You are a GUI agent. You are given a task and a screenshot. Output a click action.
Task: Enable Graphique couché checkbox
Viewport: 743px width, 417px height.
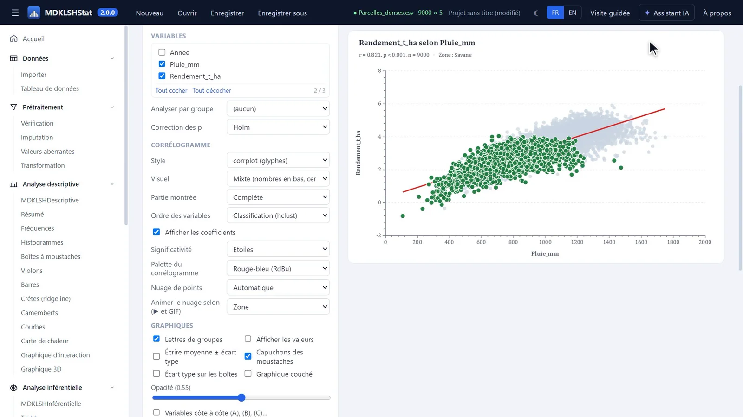(248, 373)
